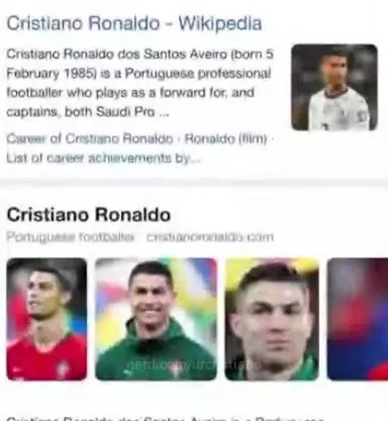Viewport: 388px width, 421px height.
Task: Click the word Wikipedia in the result title
Action: pos(220,24)
